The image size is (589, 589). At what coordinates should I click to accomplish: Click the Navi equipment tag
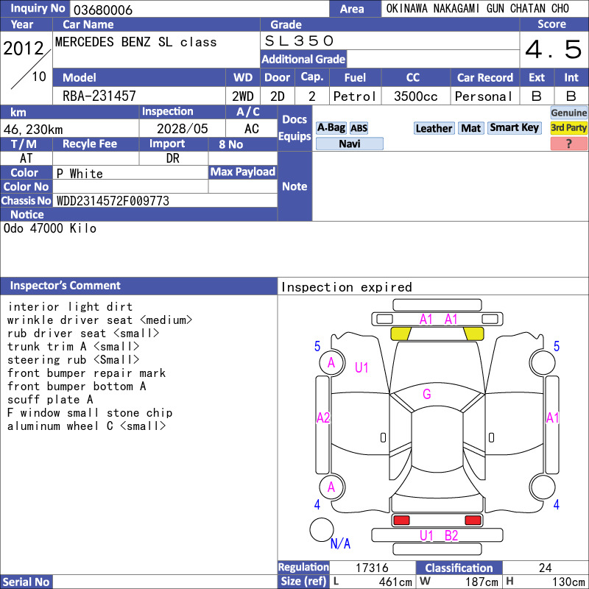(x=349, y=144)
